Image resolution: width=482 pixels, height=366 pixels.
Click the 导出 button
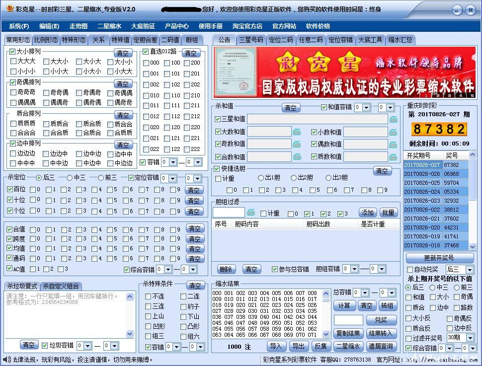tap(298, 346)
